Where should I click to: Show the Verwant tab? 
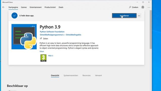[x=98, y=75]
